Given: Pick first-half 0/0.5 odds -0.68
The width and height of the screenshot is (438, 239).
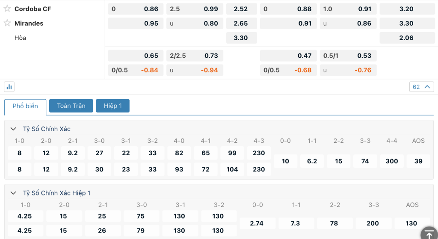Looking at the screenshot, I should pos(288,70).
